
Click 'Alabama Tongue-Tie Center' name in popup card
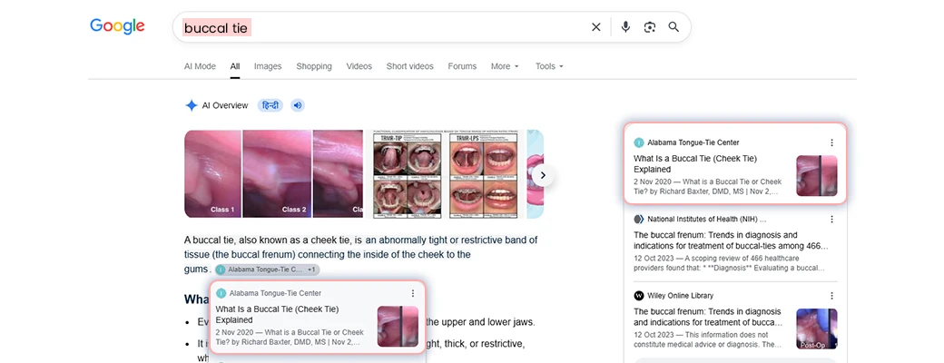(275, 293)
